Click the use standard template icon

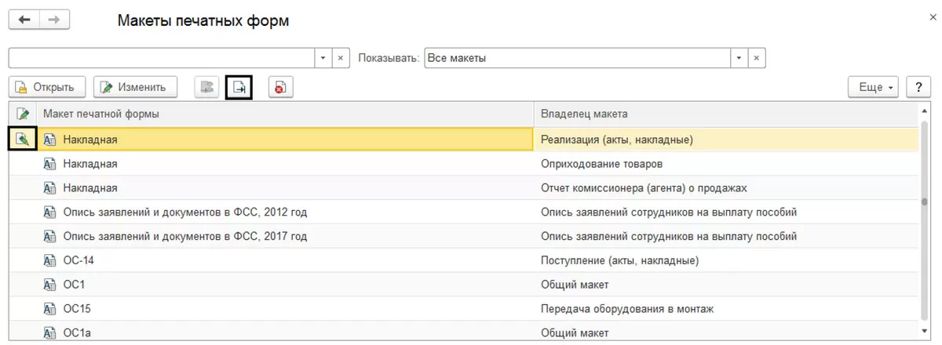pos(206,88)
